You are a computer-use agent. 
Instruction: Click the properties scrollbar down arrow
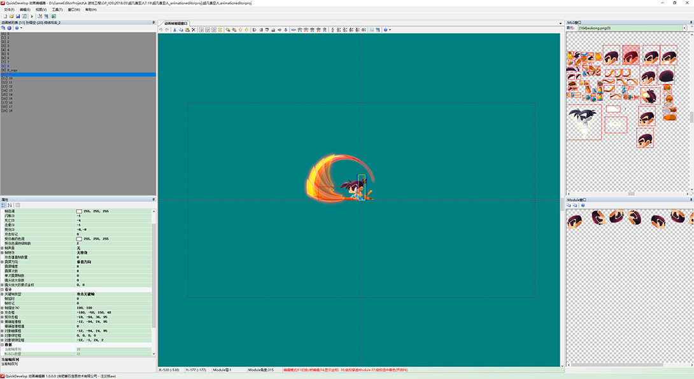click(153, 354)
